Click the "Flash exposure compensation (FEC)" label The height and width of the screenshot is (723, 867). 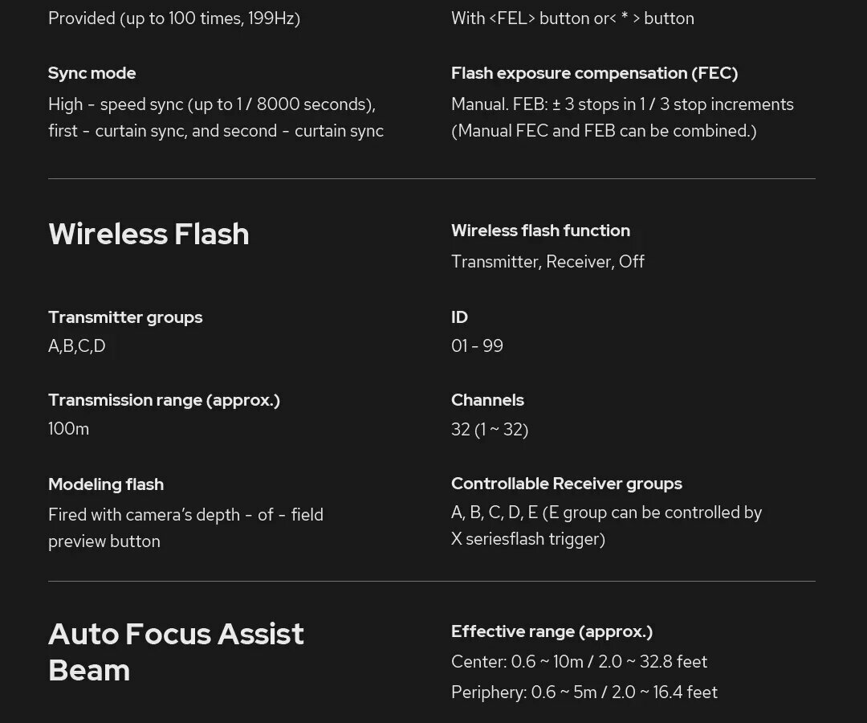tap(594, 73)
